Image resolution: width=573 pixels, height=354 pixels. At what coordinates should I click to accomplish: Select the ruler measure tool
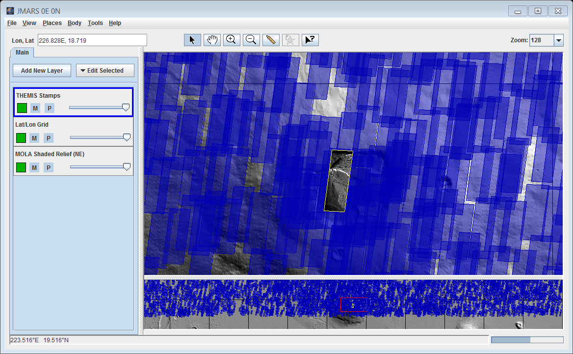[x=271, y=40]
